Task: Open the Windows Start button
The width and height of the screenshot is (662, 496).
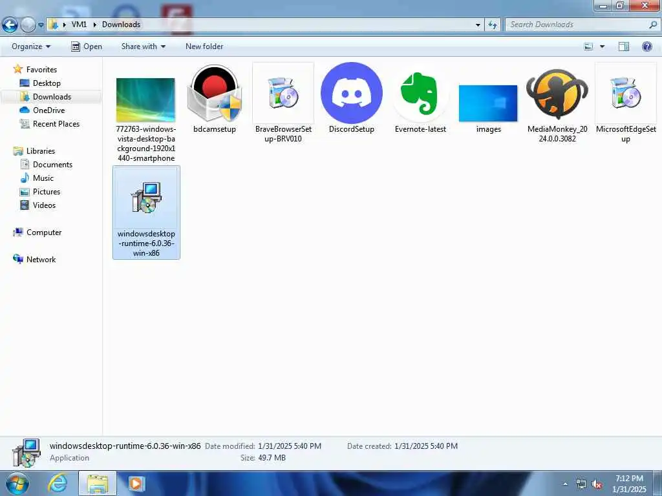Action: click(x=17, y=484)
